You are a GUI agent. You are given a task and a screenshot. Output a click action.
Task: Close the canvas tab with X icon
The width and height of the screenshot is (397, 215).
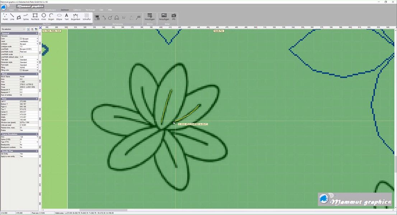click(40, 28)
